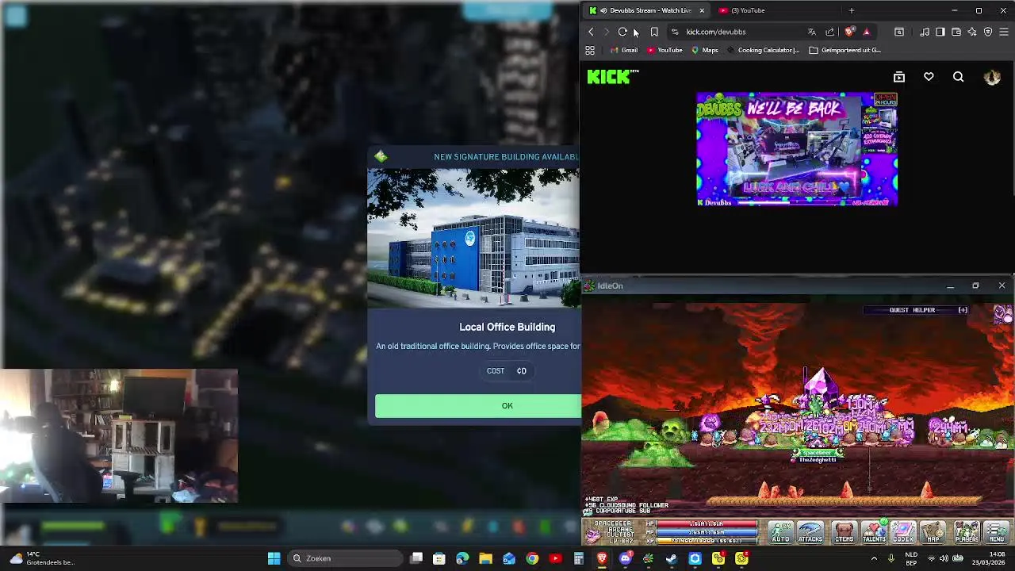Go back in browser
The width and height of the screenshot is (1015, 571).
[x=591, y=32]
